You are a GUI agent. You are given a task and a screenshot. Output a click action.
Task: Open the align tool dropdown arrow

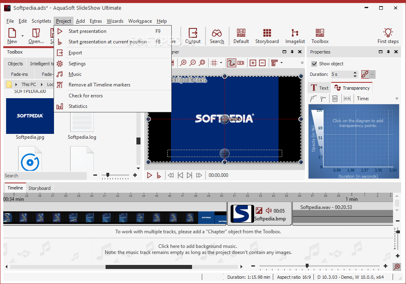(281, 63)
